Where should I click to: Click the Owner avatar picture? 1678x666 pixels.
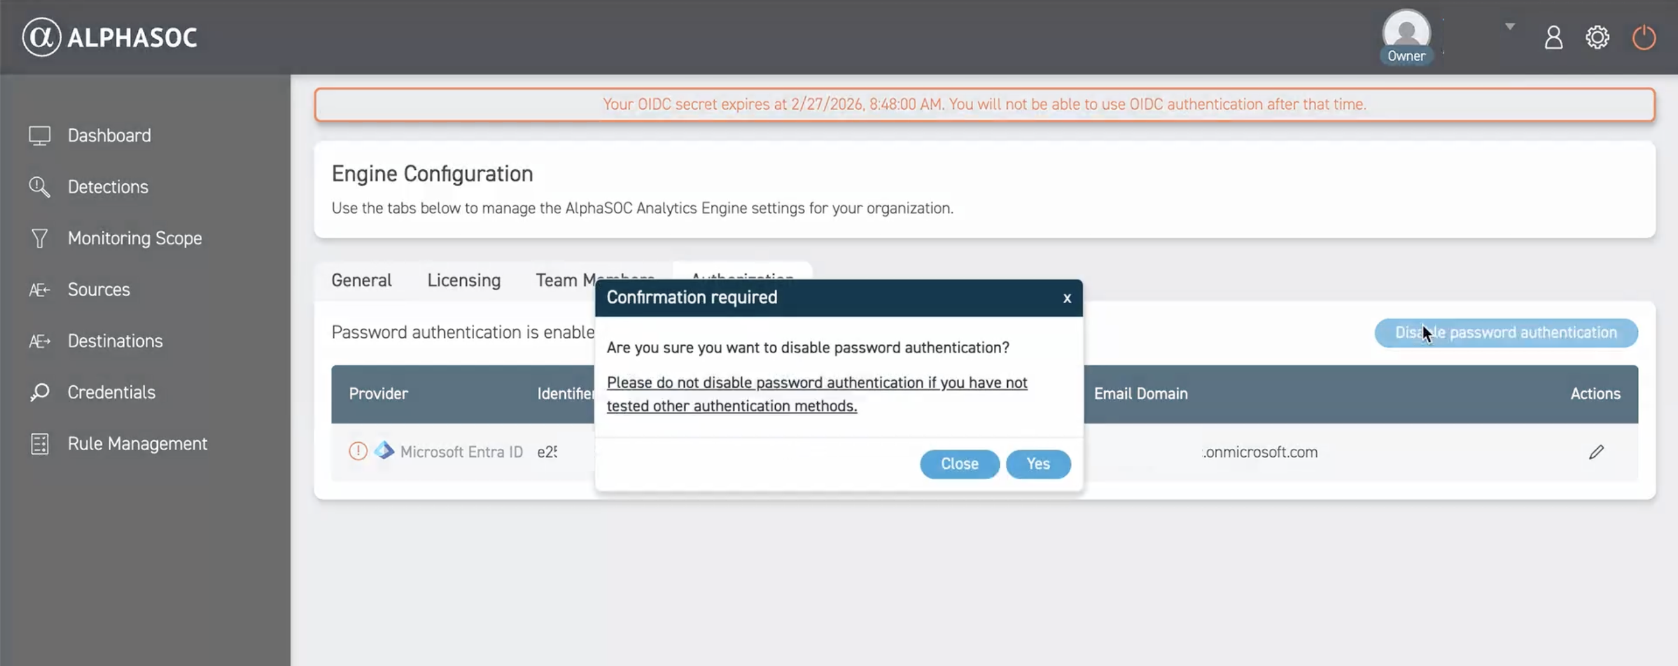[x=1407, y=30]
